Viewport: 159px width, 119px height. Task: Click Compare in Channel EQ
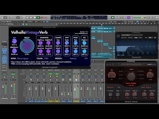(130, 38)
